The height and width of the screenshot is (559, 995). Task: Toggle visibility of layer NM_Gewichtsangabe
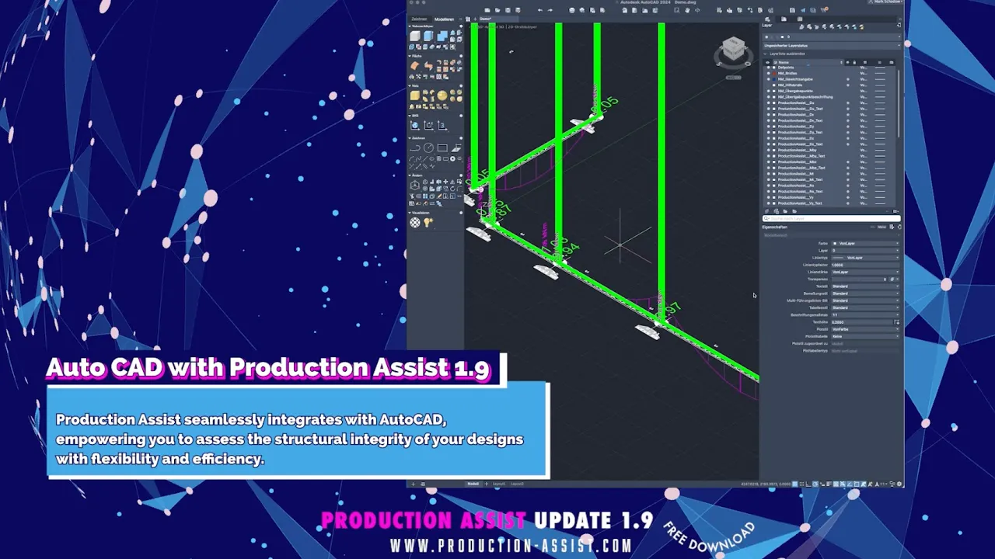[769, 79]
